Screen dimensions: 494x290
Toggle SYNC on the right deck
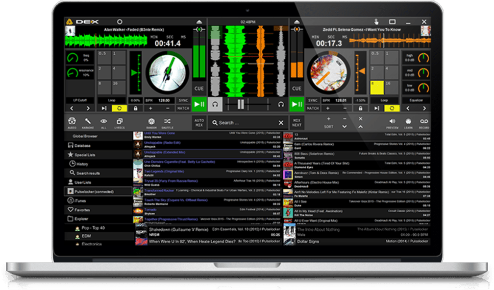click(313, 100)
